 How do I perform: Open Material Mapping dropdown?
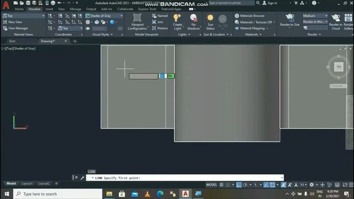(251, 28)
